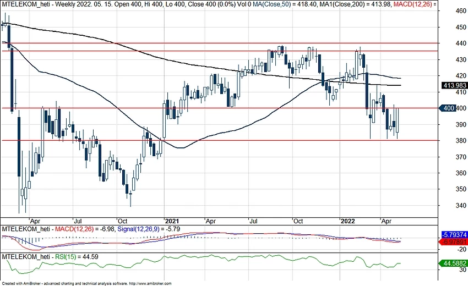This screenshot has height=286, width=468.
Task: Click the 2022 year label on time axis
Action: coord(348,221)
